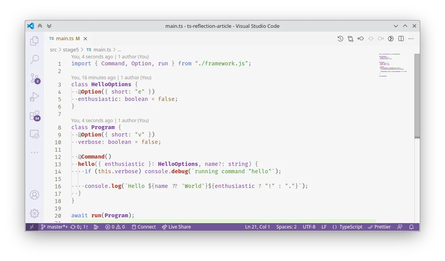Open Run and Debug view

tap(34, 97)
